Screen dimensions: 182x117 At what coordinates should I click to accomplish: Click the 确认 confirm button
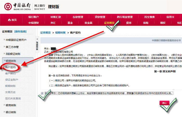tap(165, 103)
